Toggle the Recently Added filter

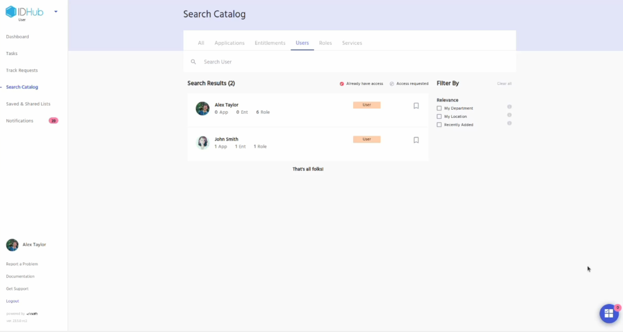439,125
